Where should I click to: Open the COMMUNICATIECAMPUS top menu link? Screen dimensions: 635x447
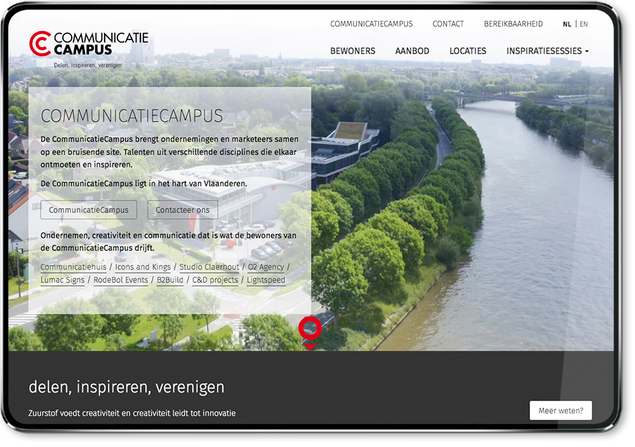tap(371, 24)
